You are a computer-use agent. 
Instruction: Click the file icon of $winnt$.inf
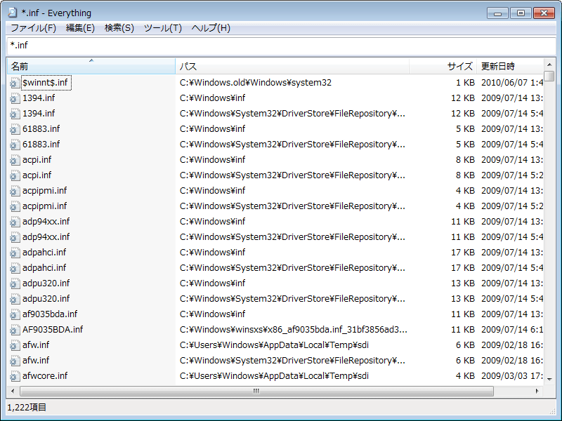[15, 83]
